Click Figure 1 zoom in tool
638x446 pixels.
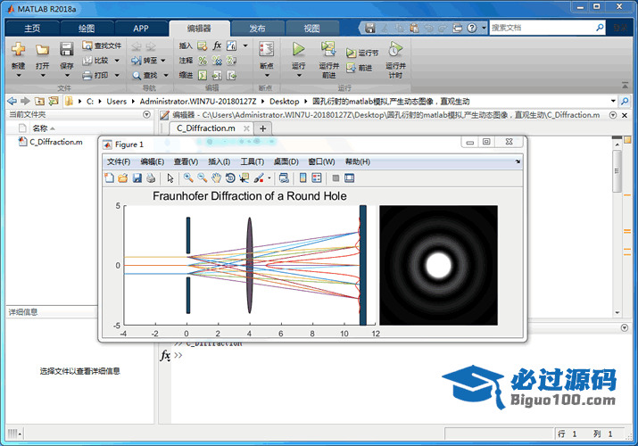pyautogui.click(x=188, y=178)
